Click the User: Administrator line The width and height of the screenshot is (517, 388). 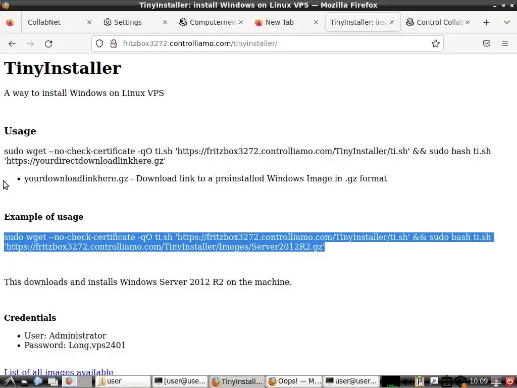[65, 335]
